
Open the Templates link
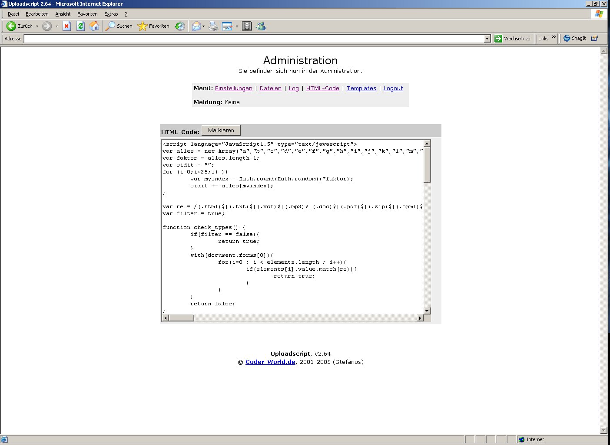(x=361, y=88)
